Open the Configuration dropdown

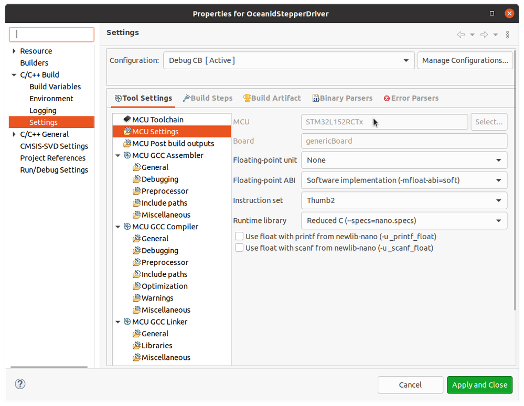(288, 60)
